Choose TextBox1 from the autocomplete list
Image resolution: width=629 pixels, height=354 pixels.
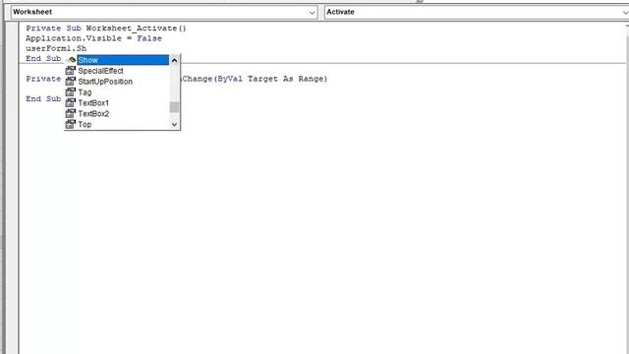(x=93, y=103)
